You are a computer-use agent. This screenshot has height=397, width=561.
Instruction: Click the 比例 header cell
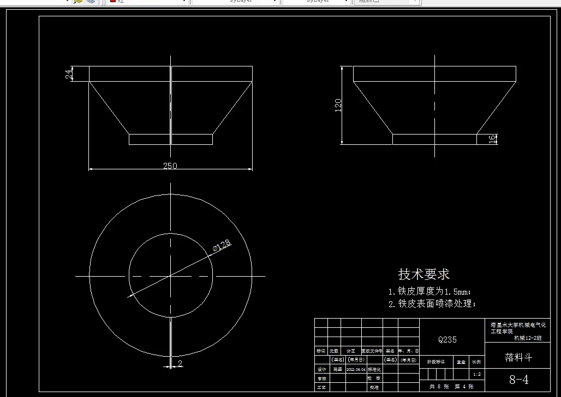pyautogui.click(x=476, y=362)
